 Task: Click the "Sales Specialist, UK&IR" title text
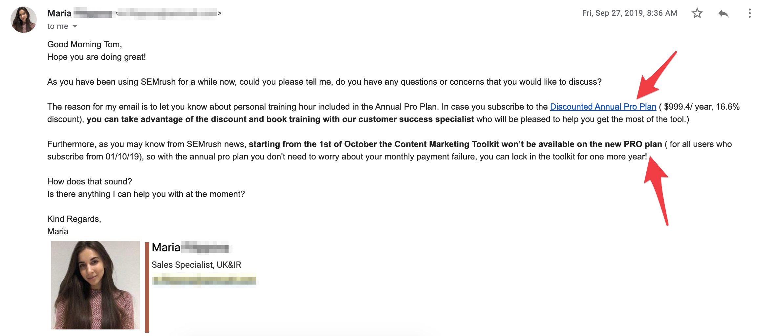[196, 265]
